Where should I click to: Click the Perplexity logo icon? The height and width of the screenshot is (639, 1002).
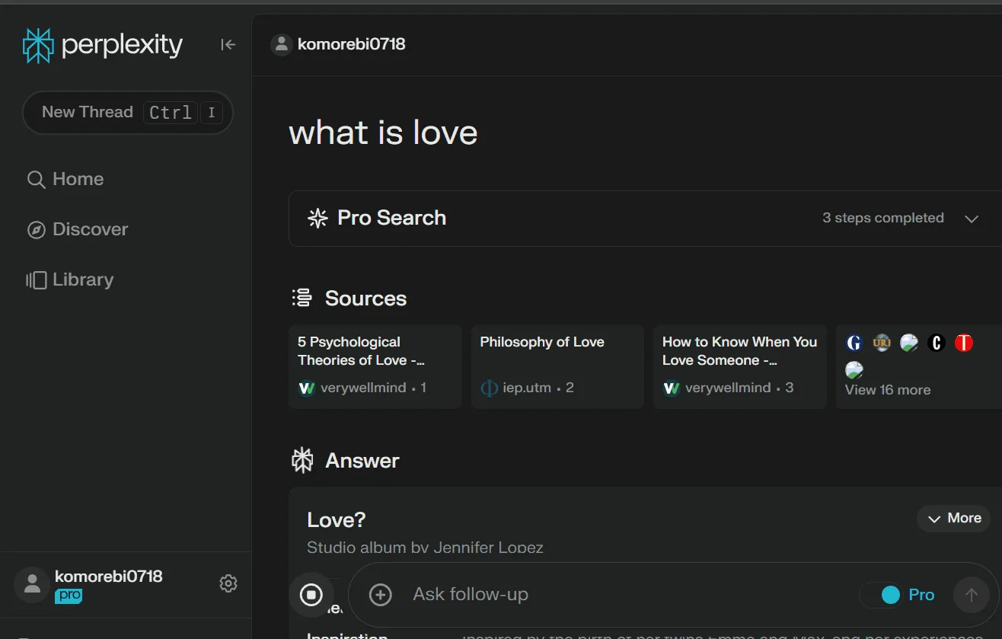38,46
